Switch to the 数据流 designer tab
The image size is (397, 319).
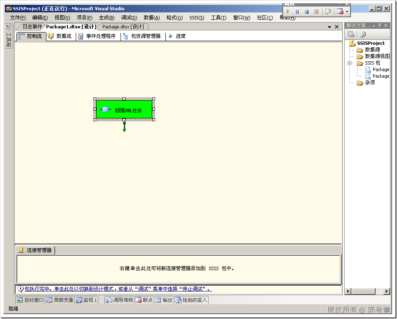[60, 36]
